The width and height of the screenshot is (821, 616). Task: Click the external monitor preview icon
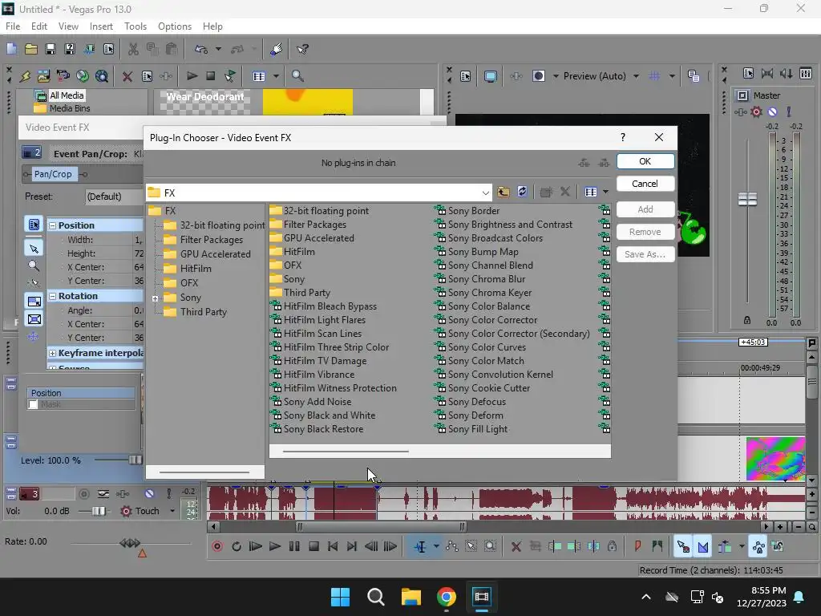[491, 76]
